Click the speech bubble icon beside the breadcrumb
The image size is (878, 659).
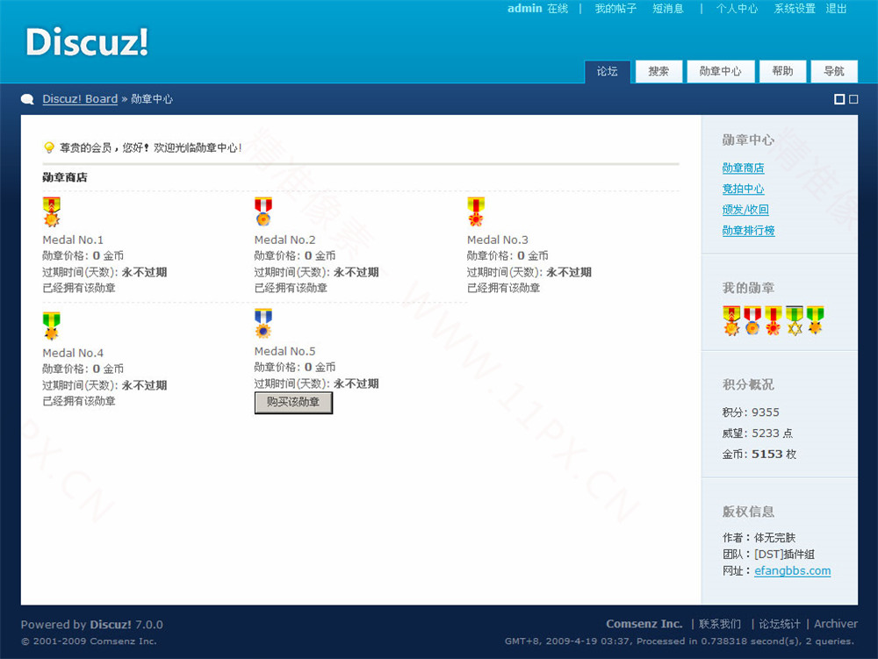27,99
